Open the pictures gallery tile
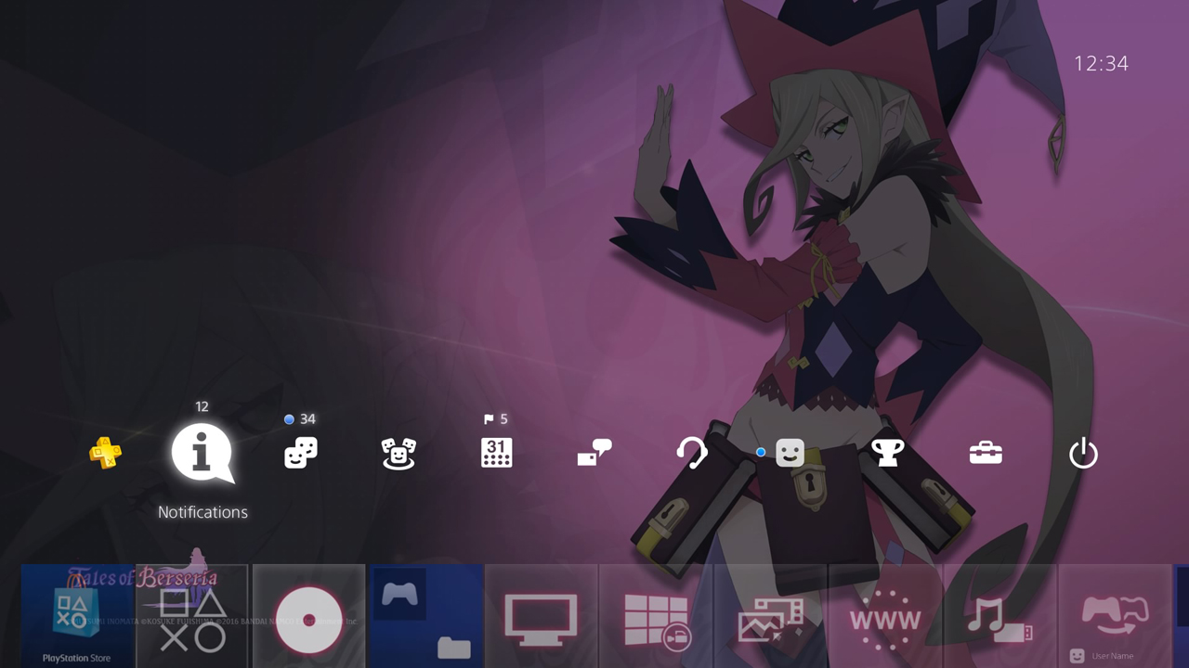 coord(771,616)
